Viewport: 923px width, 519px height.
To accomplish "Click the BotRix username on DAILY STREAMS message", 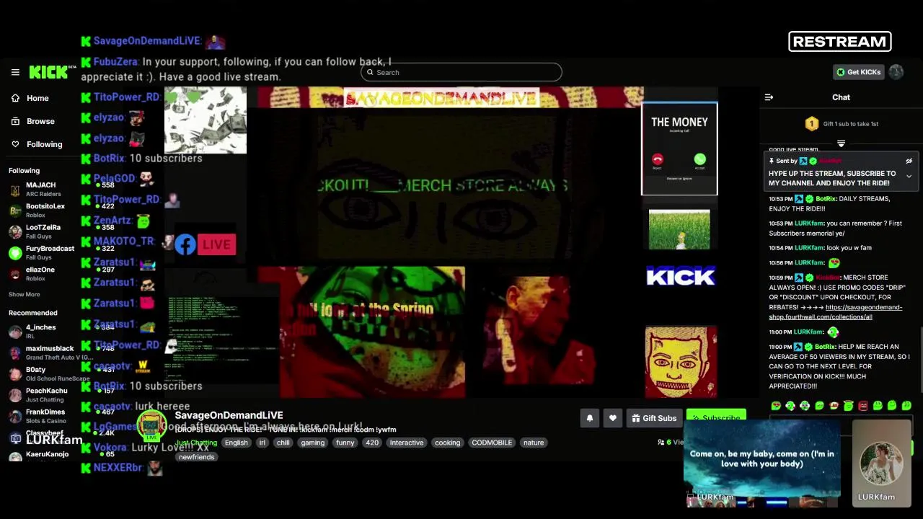I will coord(826,199).
